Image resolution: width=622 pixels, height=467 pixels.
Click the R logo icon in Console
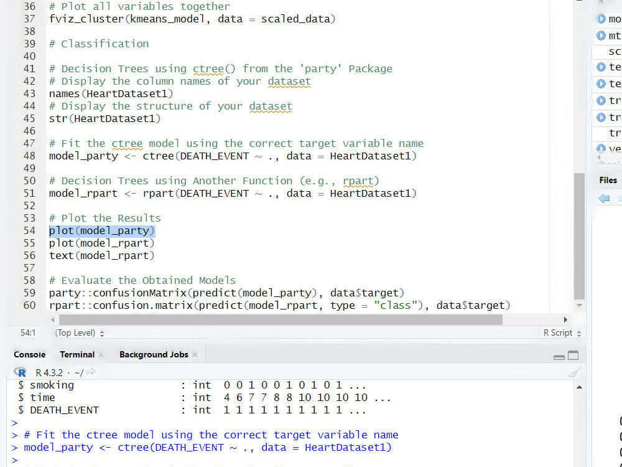click(20, 372)
